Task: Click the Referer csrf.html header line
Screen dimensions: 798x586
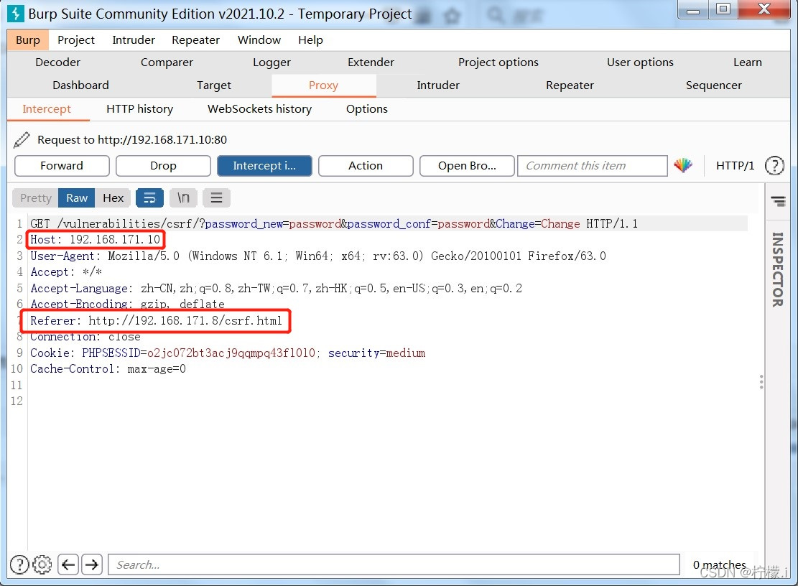Action: click(x=156, y=320)
